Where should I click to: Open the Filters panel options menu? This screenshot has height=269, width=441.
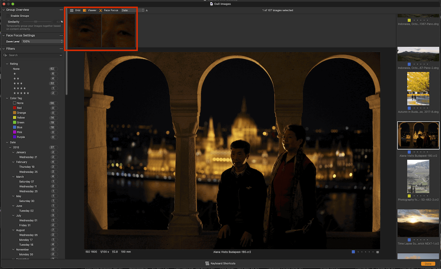61,49
